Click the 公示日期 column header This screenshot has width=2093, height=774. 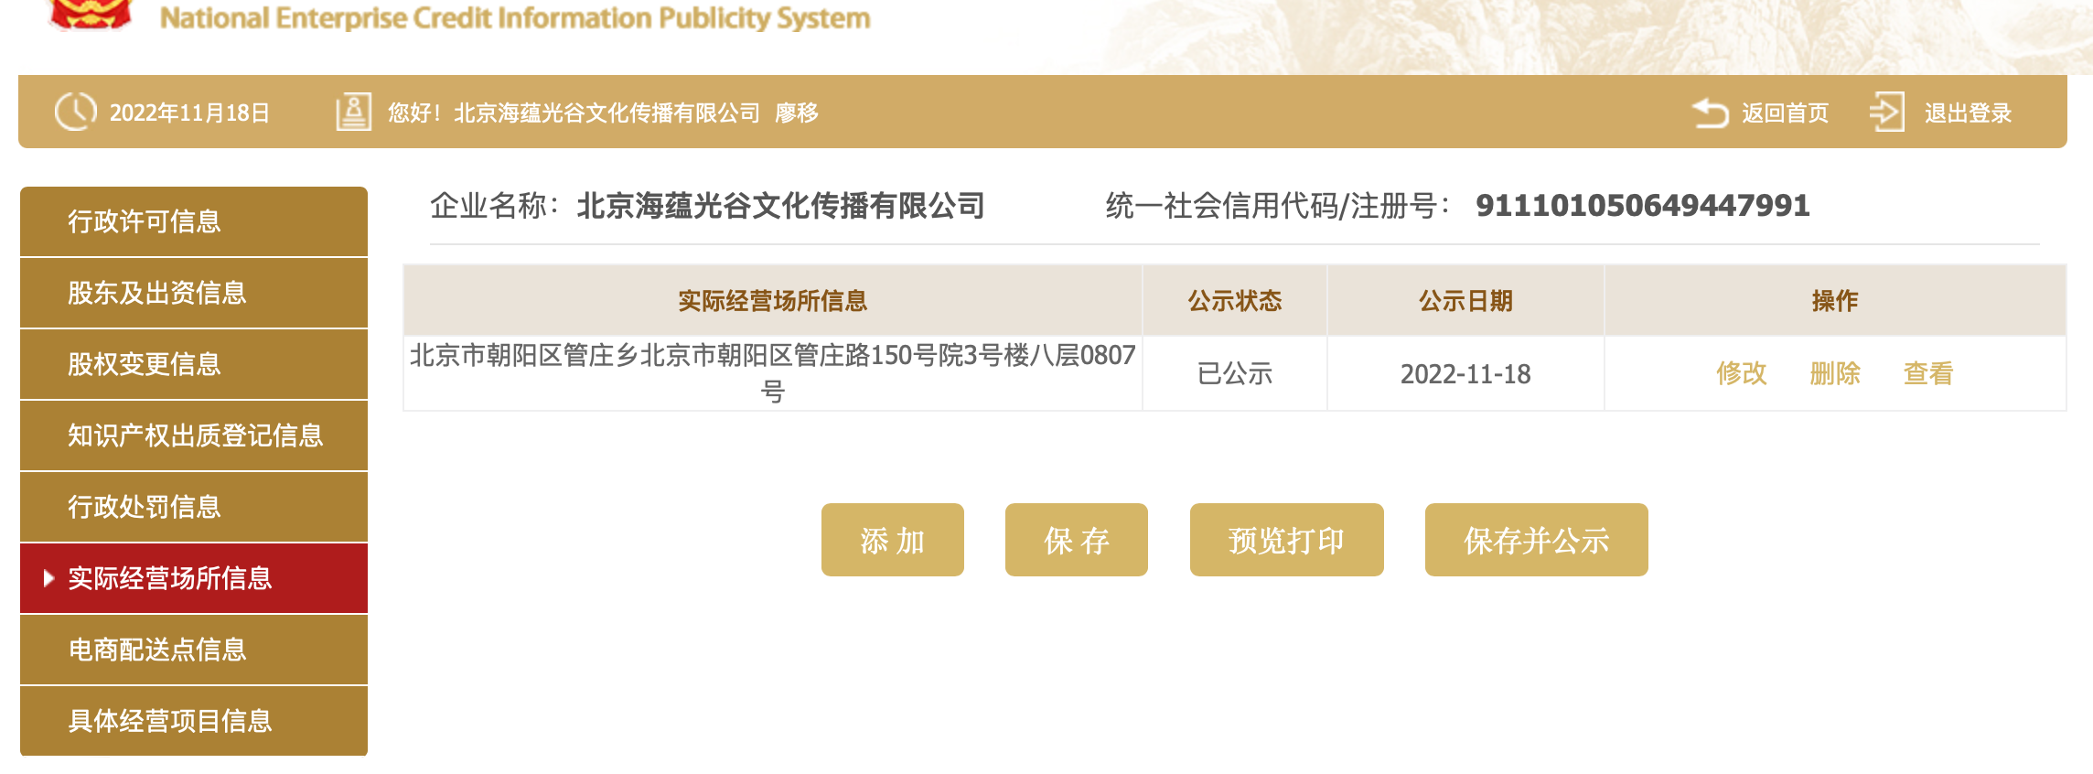point(1465,301)
